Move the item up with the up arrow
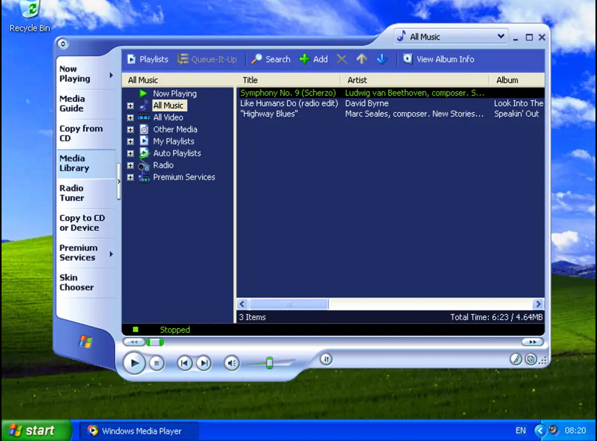 click(x=362, y=59)
